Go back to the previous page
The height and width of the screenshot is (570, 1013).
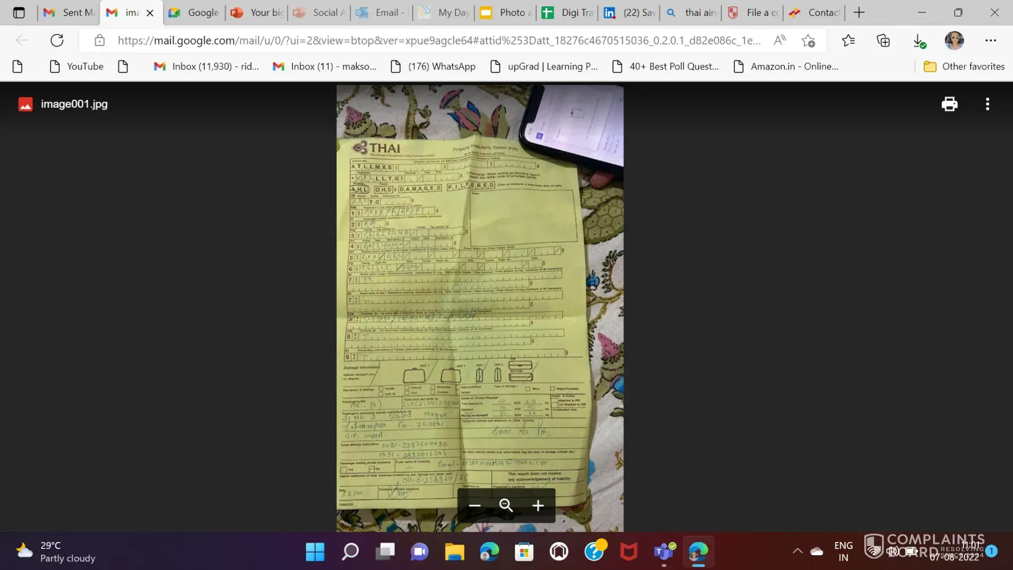(x=22, y=40)
